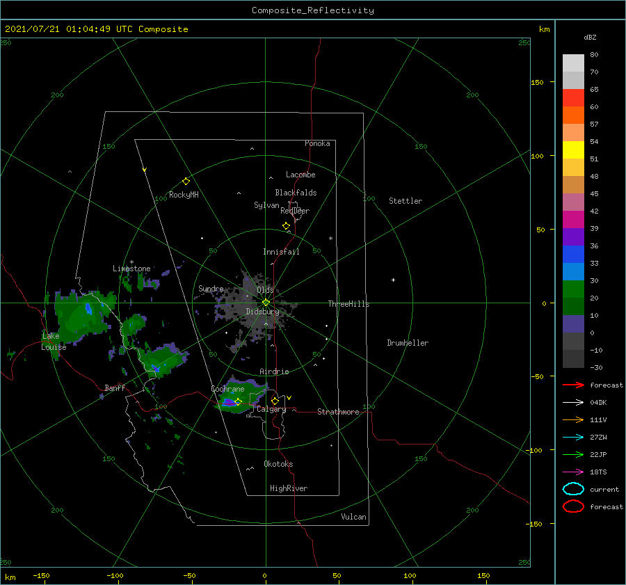The height and width of the screenshot is (585, 626).
Task: Click the white color swatch labeled 80 dBZ
Action: (x=573, y=63)
